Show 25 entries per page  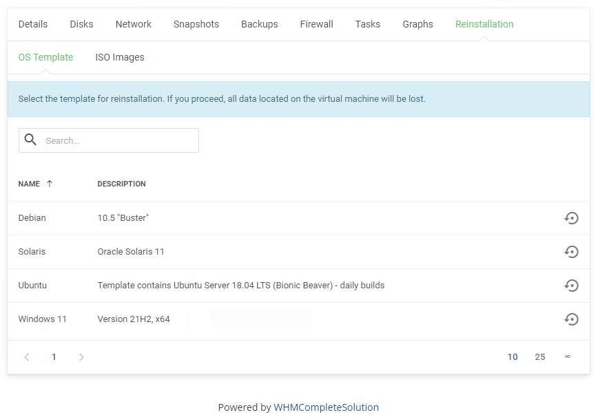(540, 357)
